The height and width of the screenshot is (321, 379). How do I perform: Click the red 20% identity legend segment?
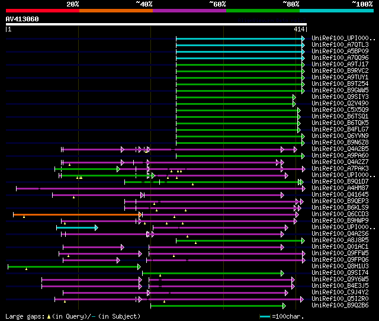point(43,11)
